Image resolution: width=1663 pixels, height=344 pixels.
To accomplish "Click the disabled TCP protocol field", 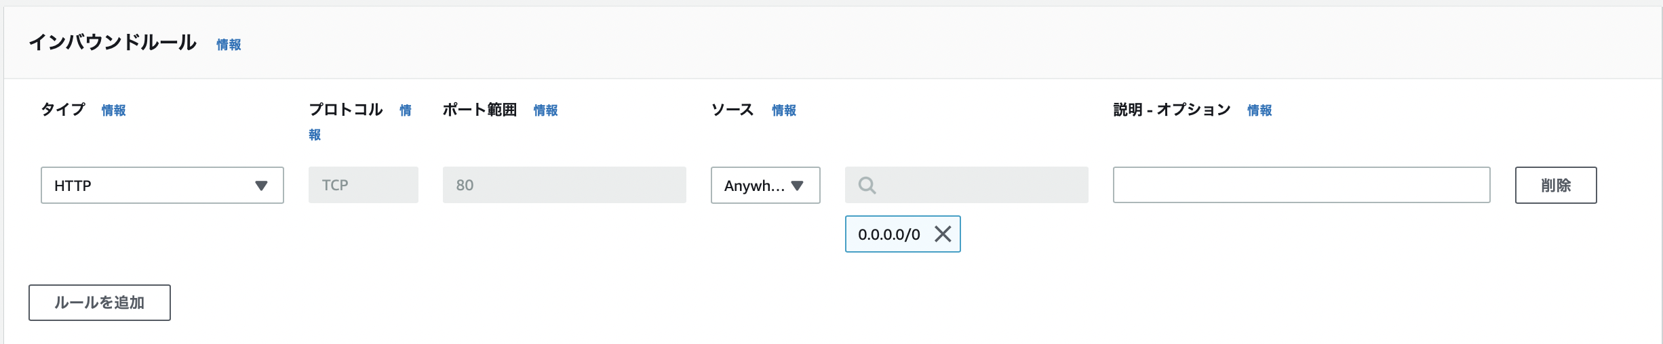I will pos(364,185).
